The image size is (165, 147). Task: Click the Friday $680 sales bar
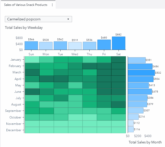104,45
